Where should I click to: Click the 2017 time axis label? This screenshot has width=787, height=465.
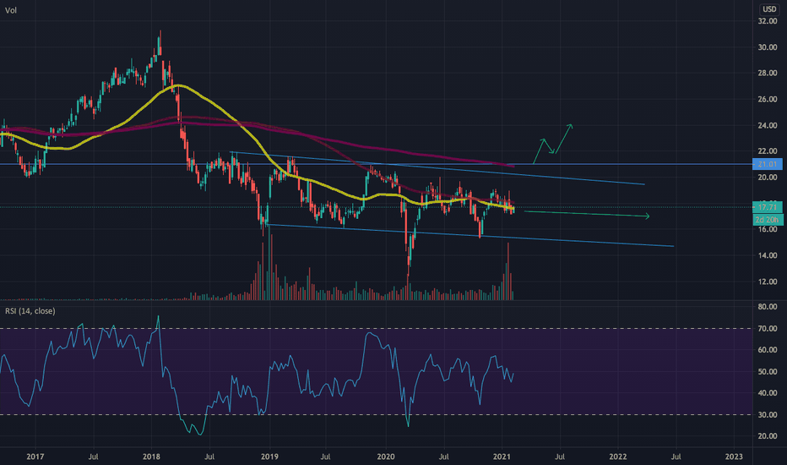point(35,457)
